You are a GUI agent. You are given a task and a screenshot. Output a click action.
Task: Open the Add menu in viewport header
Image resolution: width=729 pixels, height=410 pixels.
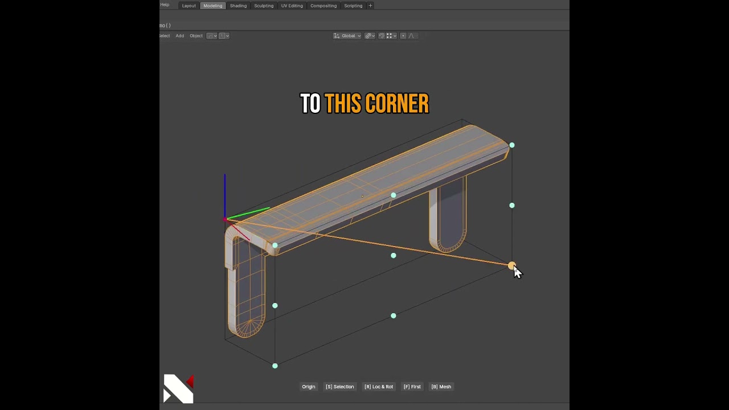coord(180,36)
